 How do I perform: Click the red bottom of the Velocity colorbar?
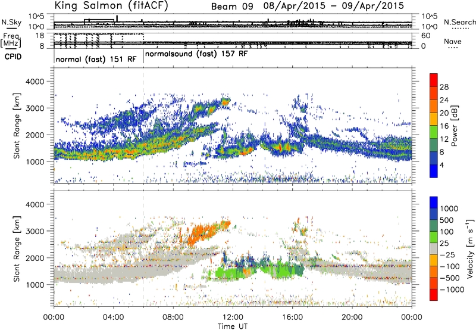434,295
